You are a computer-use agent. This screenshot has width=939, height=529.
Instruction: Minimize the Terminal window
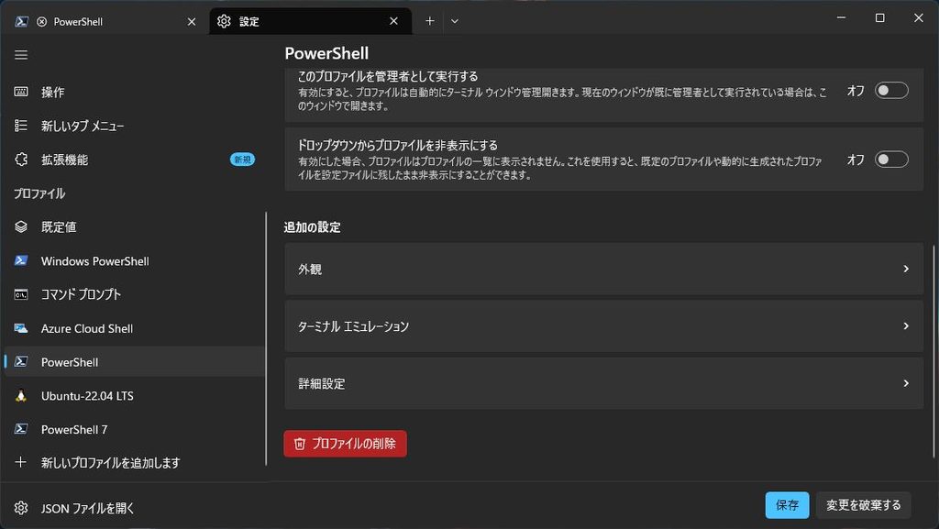841,18
